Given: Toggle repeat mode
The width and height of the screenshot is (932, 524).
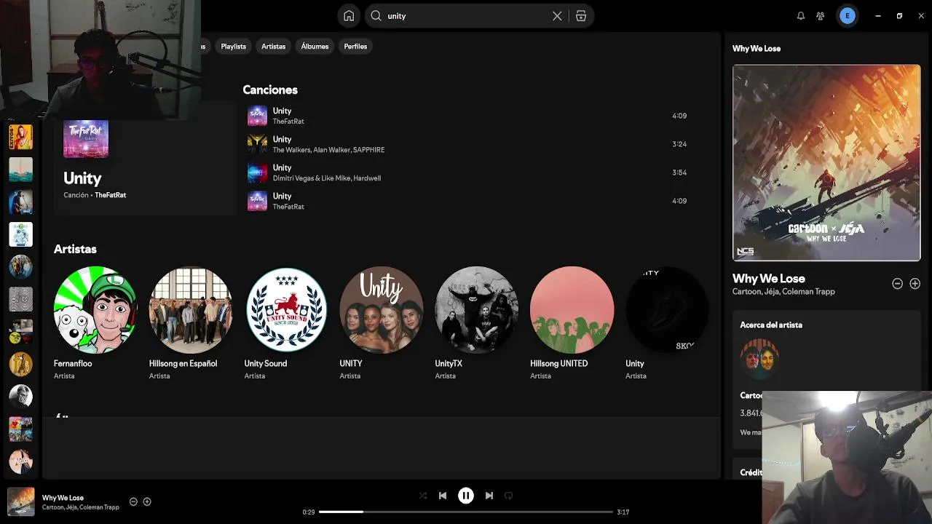Looking at the screenshot, I should [509, 496].
